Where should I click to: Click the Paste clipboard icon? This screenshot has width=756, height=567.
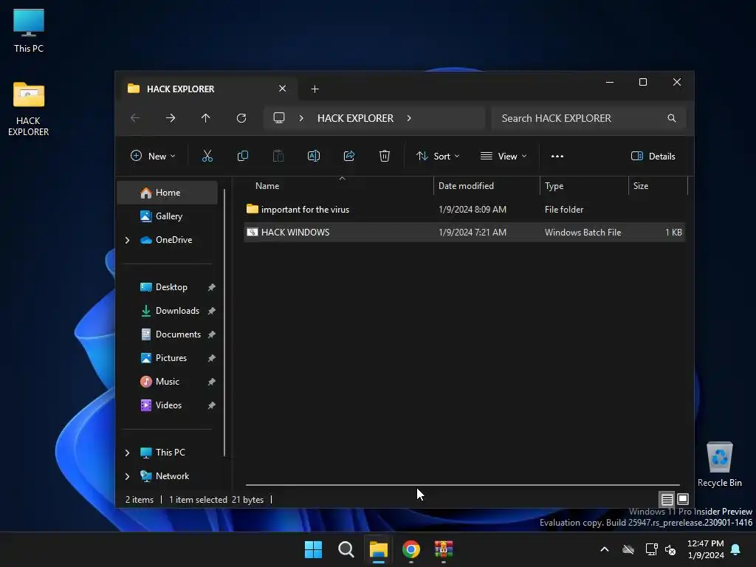[x=278, y=156]
